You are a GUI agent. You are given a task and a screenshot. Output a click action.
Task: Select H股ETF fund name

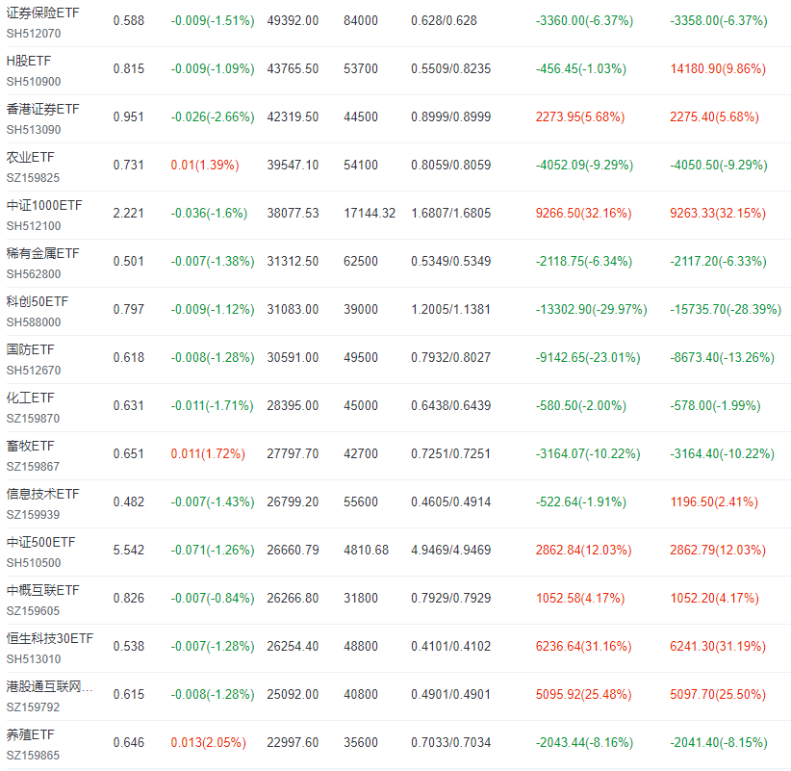coord(29,61)
